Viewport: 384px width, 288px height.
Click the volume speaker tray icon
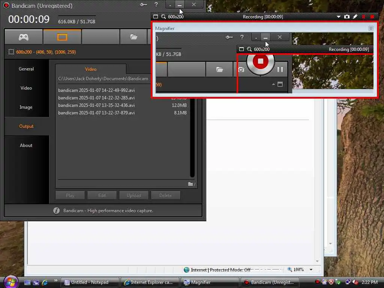355,282
